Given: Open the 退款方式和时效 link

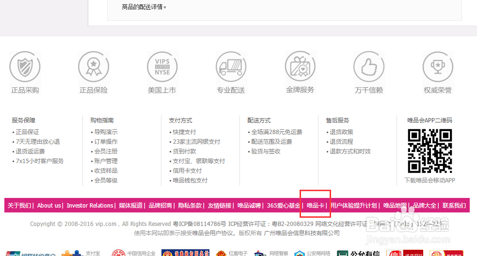Looking at the screenshot, I should [x=350, y=151].
